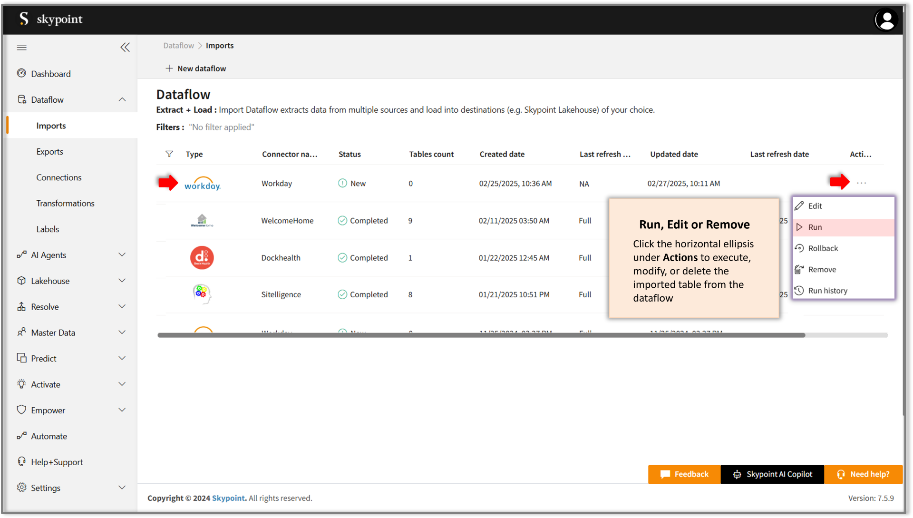The height and width of the screenshot is (518, 913).
Task: Click the Skypoint link in footer
Action: click(228, 498)
